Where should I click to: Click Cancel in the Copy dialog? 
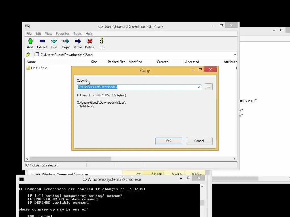(199, 141)
